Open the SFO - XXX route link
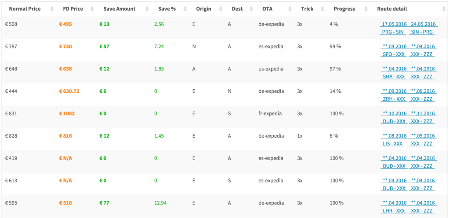This screenshot has height=218, width=450. [x=393, y=54]
